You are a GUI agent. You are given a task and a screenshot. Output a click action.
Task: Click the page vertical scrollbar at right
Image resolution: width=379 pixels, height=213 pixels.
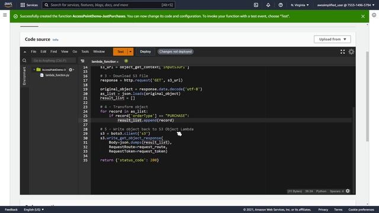tap(367, 96)
